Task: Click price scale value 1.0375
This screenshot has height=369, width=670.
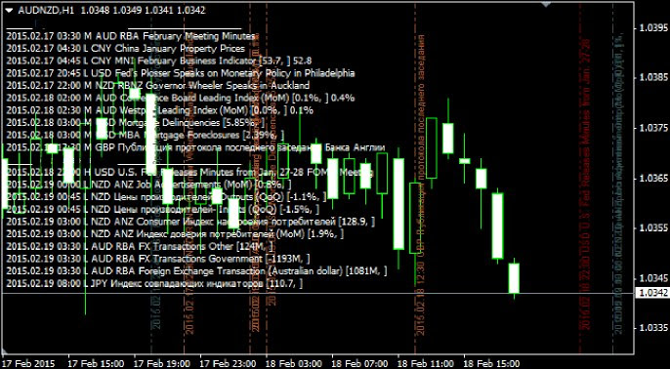Action: tap(652, 128)
